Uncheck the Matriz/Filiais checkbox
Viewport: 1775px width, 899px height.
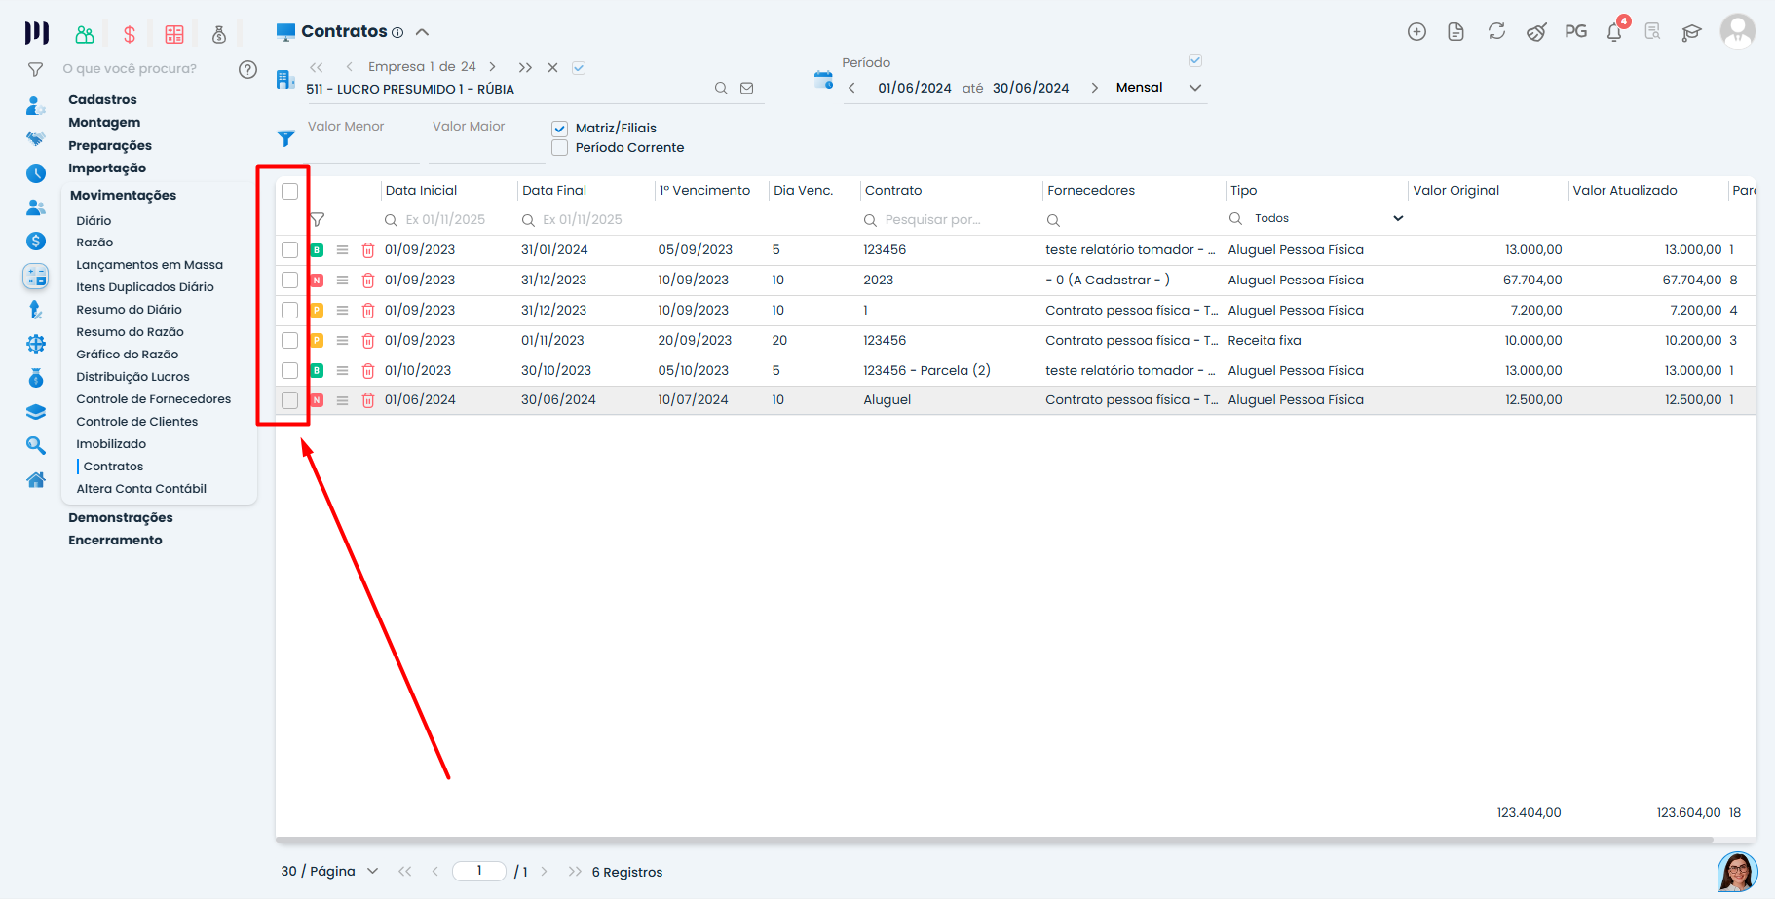pyautogui.click(x=560, y=129)
